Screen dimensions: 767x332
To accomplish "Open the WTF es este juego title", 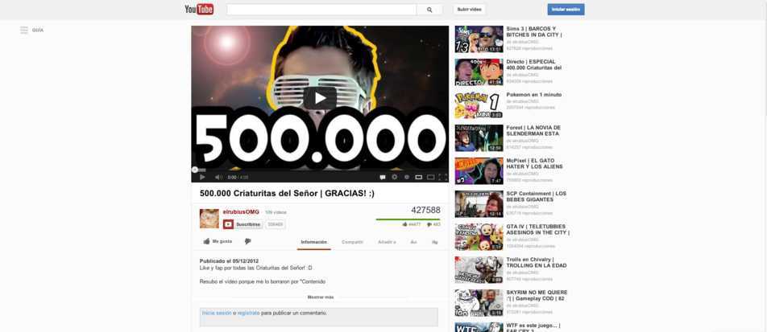I will pyautogui.click(x=533, y=327).
